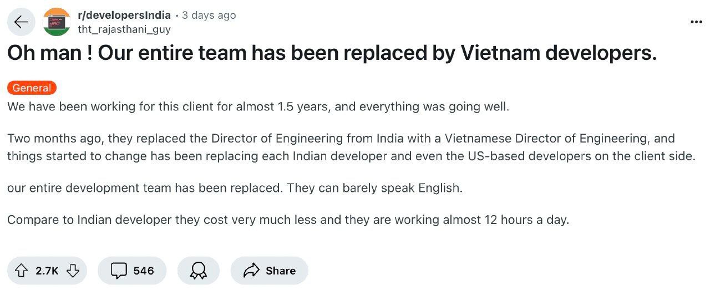Viewport: 710px width, 290px height.
Task: Click the paragraph mentioning 1.5 years
Action: tap(258, 106)
